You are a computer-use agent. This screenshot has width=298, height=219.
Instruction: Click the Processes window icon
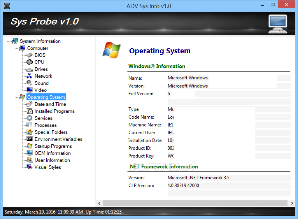(x=30, y=125)
